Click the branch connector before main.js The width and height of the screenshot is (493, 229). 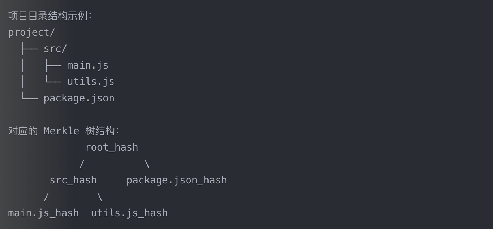coord(53,65)
